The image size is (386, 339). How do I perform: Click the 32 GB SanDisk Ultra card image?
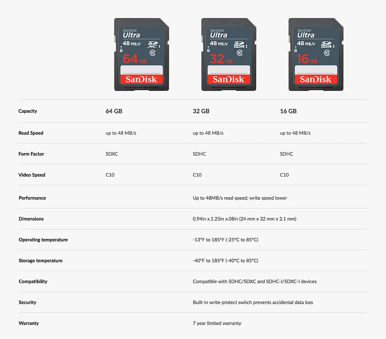[229, 54]
